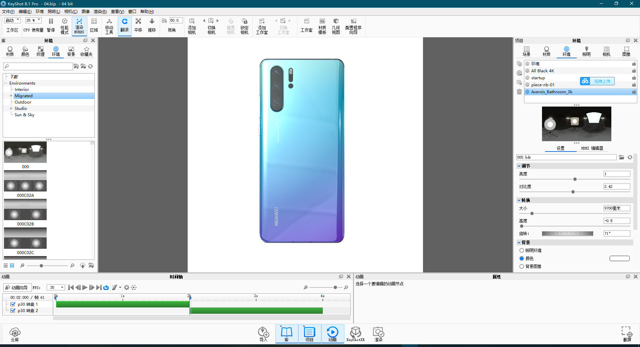The width and height of the screenshot is (640, 347).
Task: Switch to HDRI 编辑器 tab
Action: point(592,148)
